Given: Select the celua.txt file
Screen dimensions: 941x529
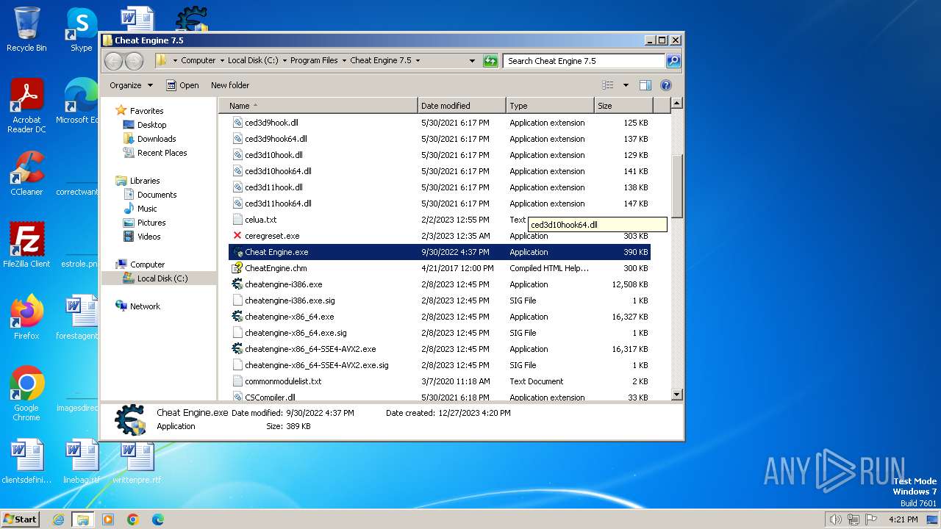Looking at the screenshot, I should pos(440,220).
